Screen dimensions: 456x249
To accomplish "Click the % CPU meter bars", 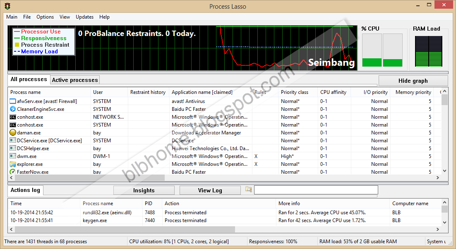I will click(382, 50).
